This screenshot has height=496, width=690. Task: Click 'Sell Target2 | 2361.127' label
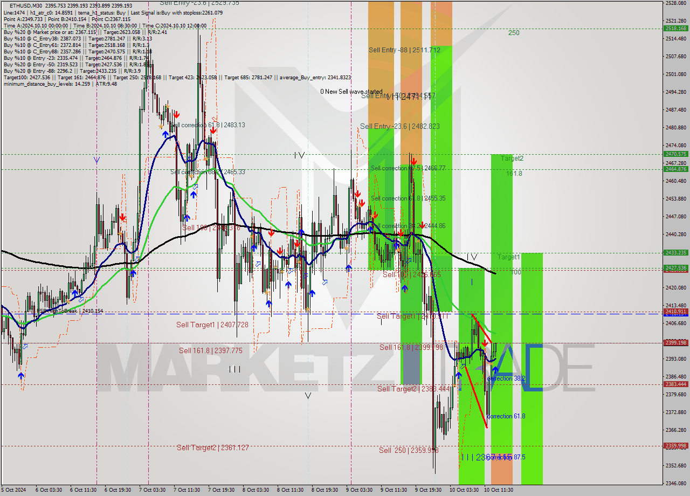(212, 447)
